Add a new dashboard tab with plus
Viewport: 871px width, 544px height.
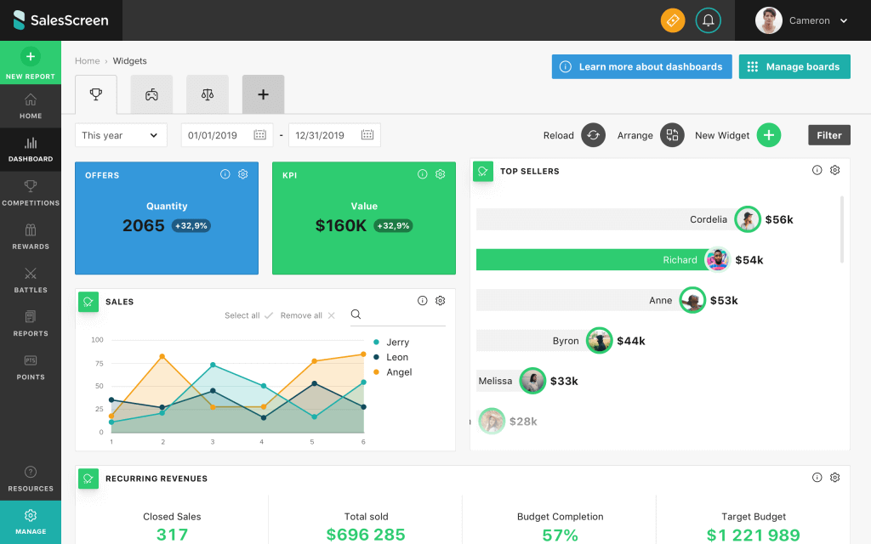click(x=263, y=94)
